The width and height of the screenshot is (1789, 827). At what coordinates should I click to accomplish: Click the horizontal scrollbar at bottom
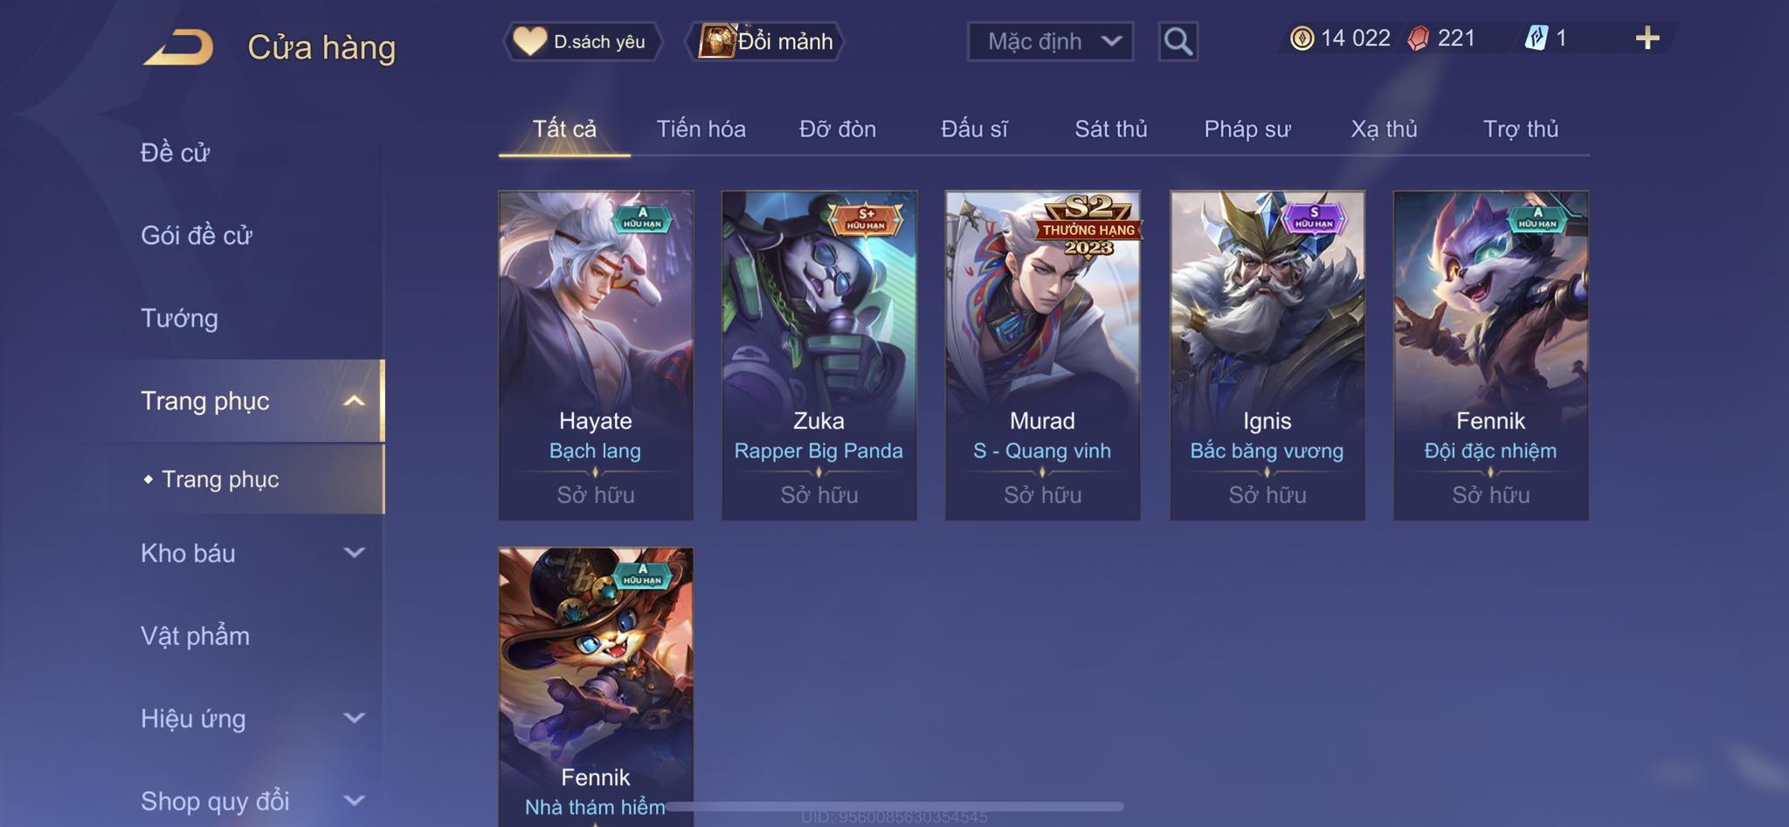(x=894, y=806)
